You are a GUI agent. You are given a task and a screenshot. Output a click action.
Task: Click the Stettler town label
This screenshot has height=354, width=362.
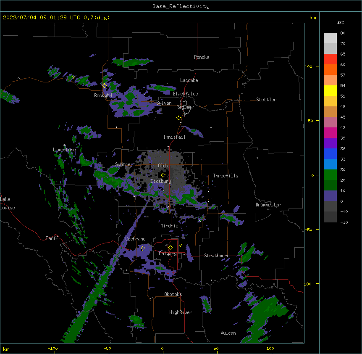click(266, 100)
